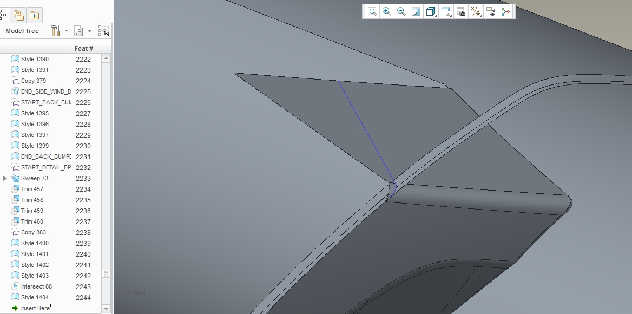
Task: Select the Style 1403 feature
Action: [x=35, y=276]
